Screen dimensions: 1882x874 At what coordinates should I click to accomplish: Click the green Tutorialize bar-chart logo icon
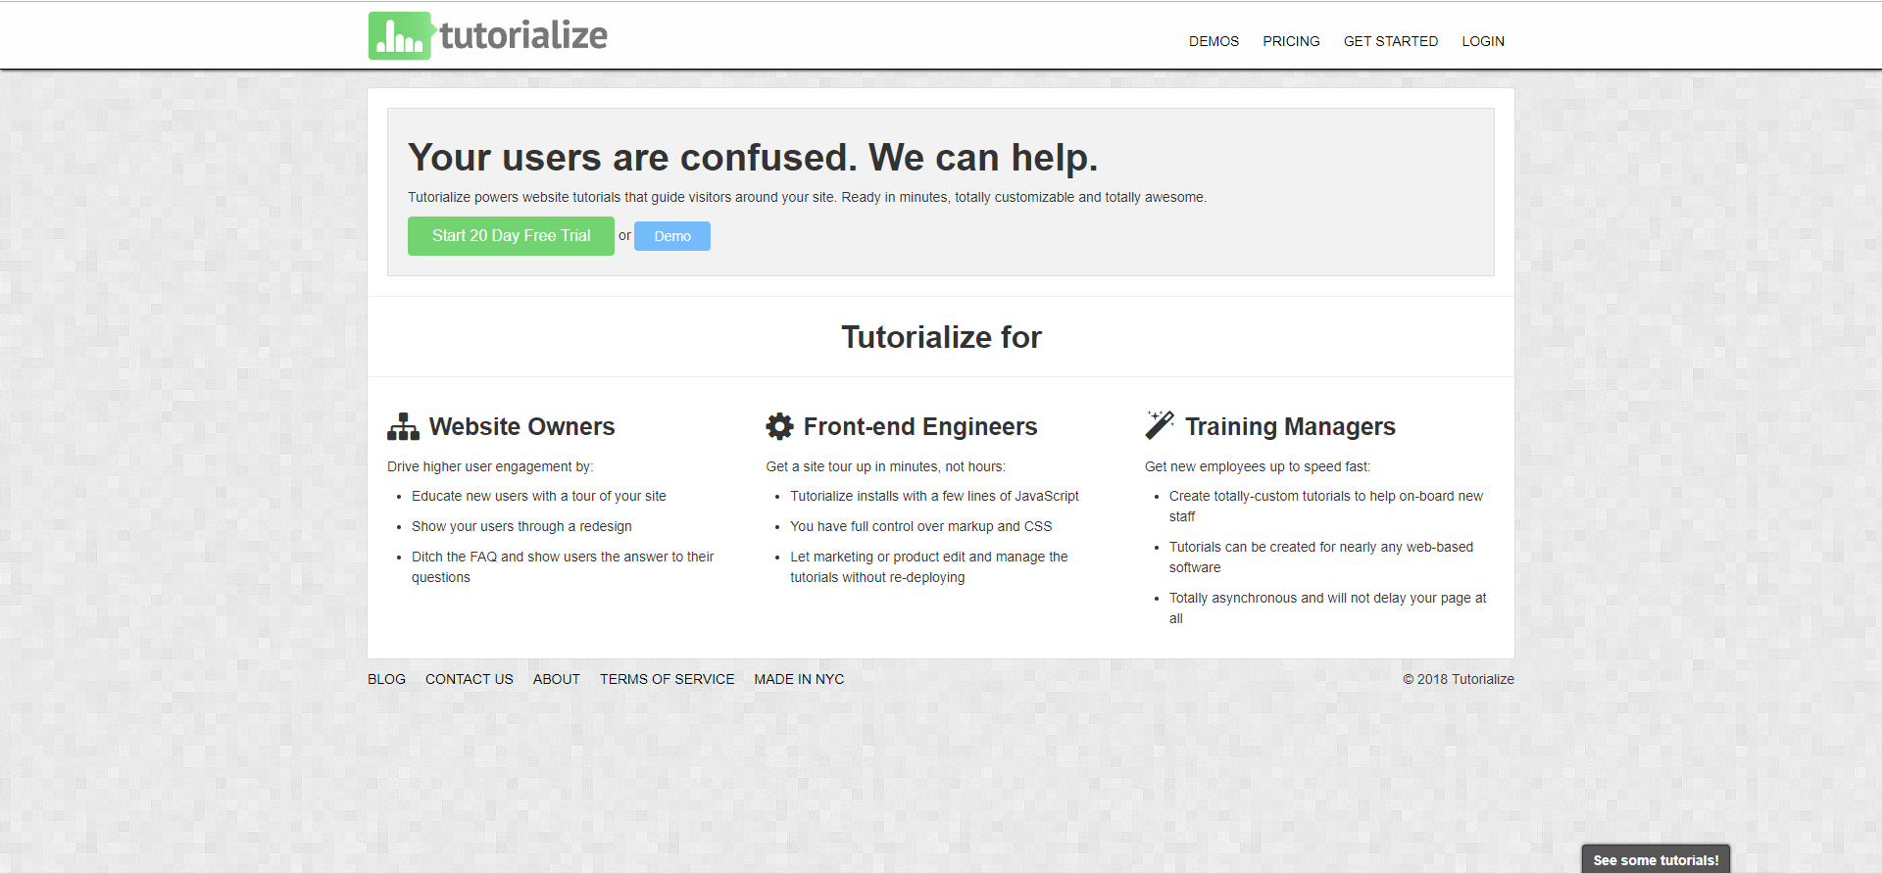coord(402,36)
